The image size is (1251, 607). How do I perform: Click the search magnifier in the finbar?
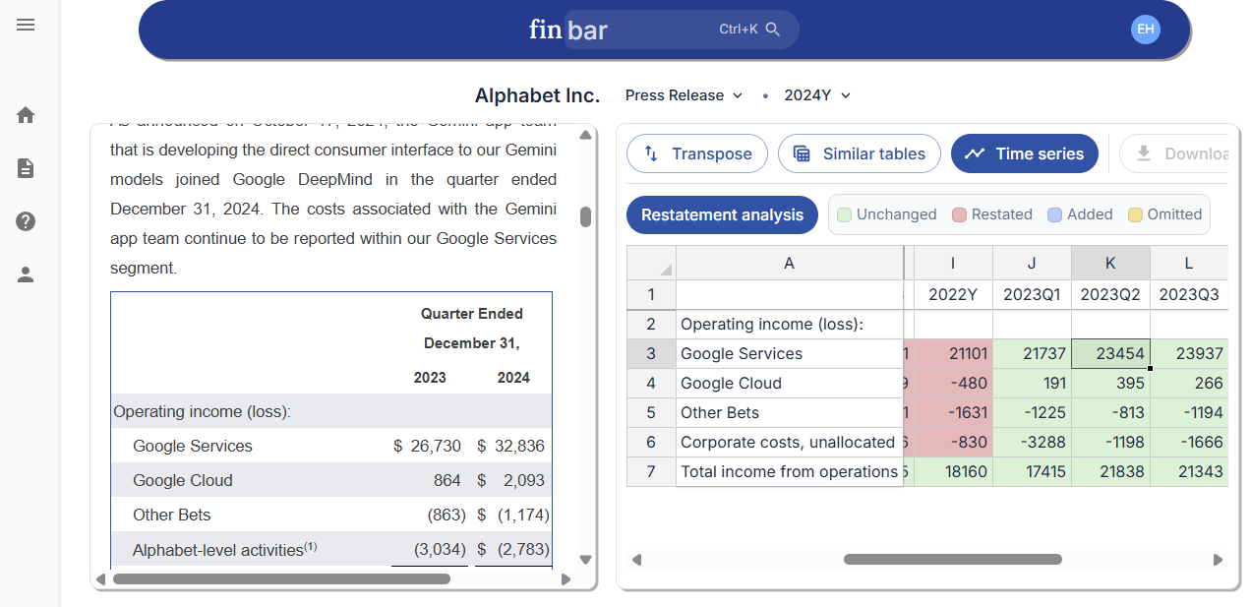[773, 29]
